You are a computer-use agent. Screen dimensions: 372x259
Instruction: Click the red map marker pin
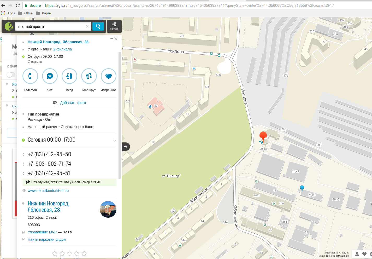tap(263, 136)
